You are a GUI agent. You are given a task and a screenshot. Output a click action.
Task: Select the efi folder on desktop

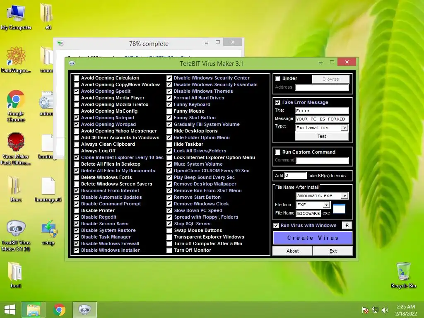(x=48, y=16)
